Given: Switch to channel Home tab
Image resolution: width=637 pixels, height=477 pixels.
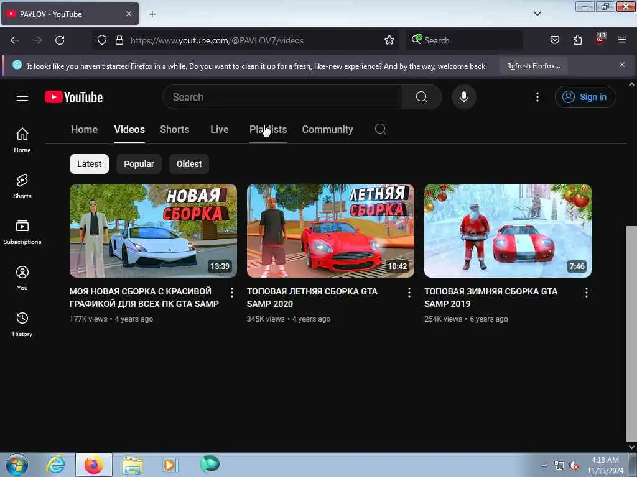Looking at the screenshot, I should 84,129.
